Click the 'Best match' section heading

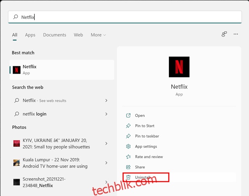click(23, 53)
